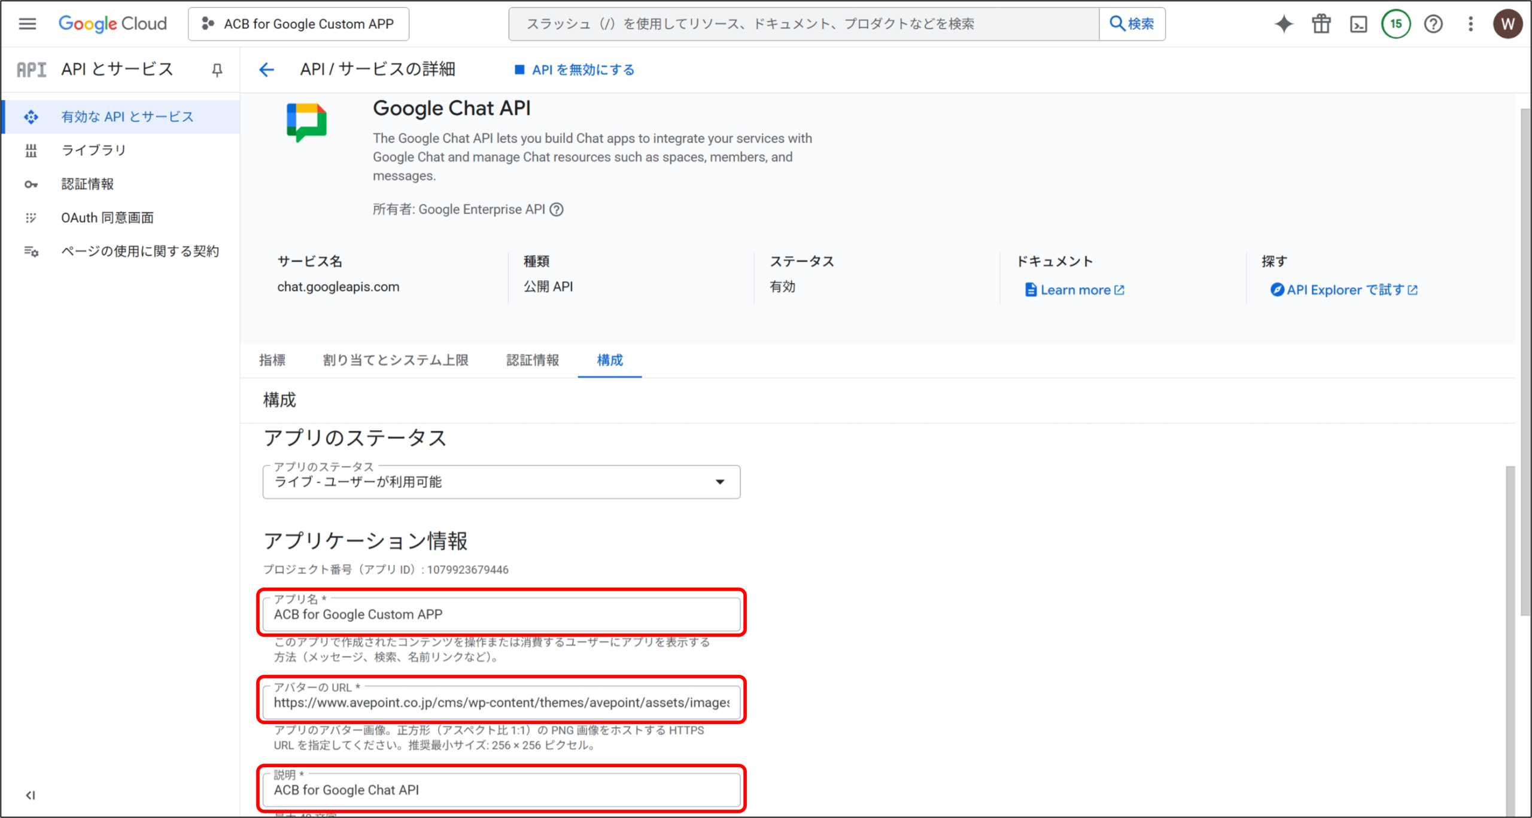The image size is (1532, 818).
Task: Open the main hamburger navigation menu
Action: (x=28, y=24)
